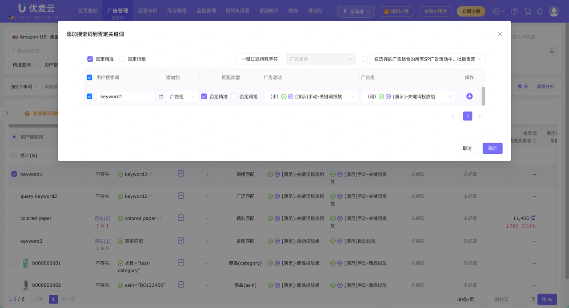This screenshot has width=569, height=308.
Task: Open external link icon next to keyword2 target
Action: (x=150, y=196)
